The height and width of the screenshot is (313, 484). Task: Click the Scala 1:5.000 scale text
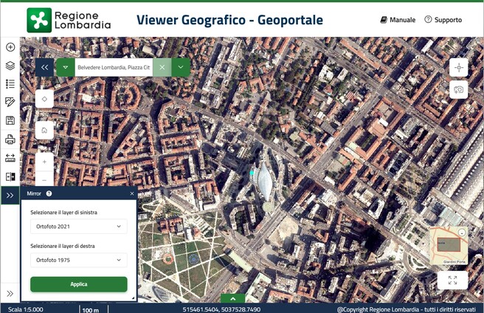(26, 309)
